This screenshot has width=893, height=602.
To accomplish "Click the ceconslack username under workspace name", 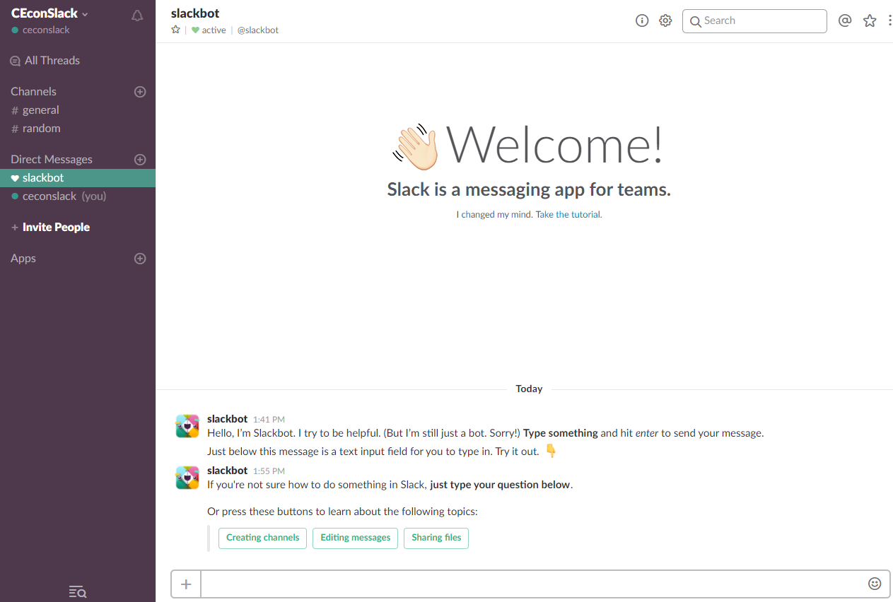I will (x=46, y=30).
